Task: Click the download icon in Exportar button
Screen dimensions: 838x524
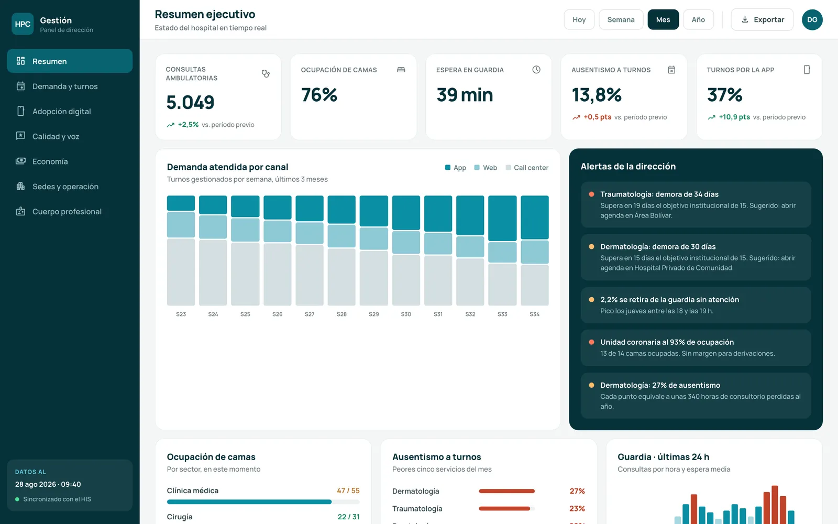Action: tap(745, 19)
